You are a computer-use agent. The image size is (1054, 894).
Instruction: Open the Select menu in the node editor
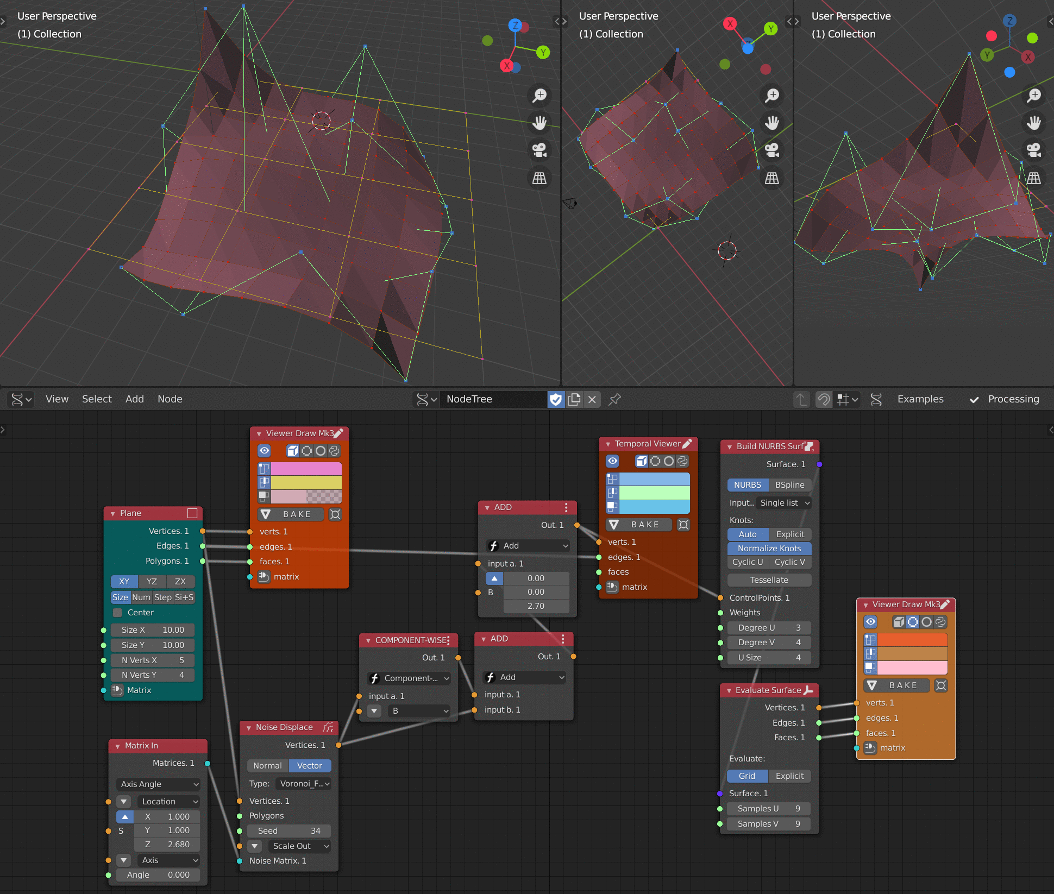coord(97,399)
